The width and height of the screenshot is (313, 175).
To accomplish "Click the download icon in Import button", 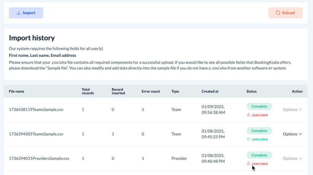I will 19,13.
